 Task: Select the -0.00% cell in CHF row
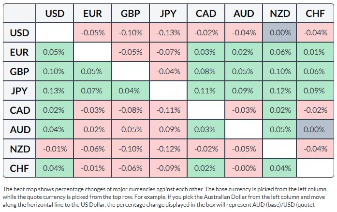tap(244, 168)
